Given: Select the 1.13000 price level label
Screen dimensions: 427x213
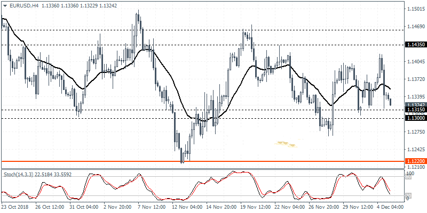Looking at the screenshot, I should 415,118.
